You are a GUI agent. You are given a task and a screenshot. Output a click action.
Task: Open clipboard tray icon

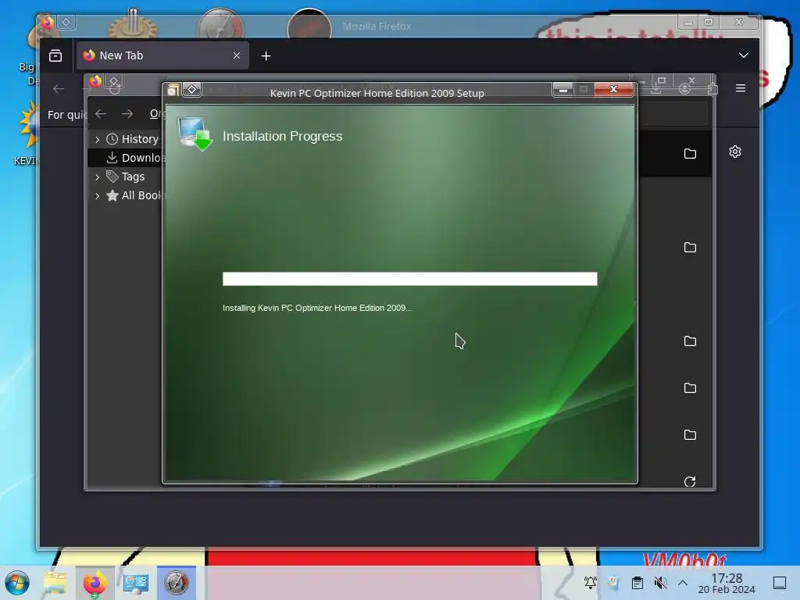tap(637, 582)
